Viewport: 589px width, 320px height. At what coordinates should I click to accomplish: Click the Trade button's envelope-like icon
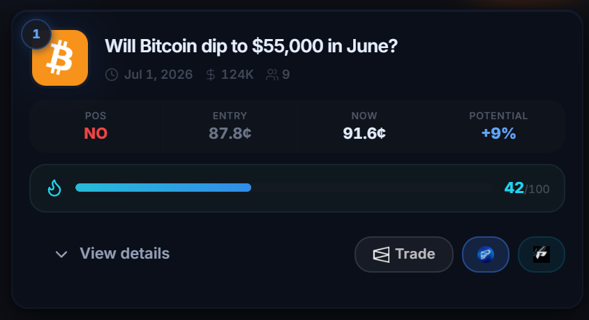[381, 254]
